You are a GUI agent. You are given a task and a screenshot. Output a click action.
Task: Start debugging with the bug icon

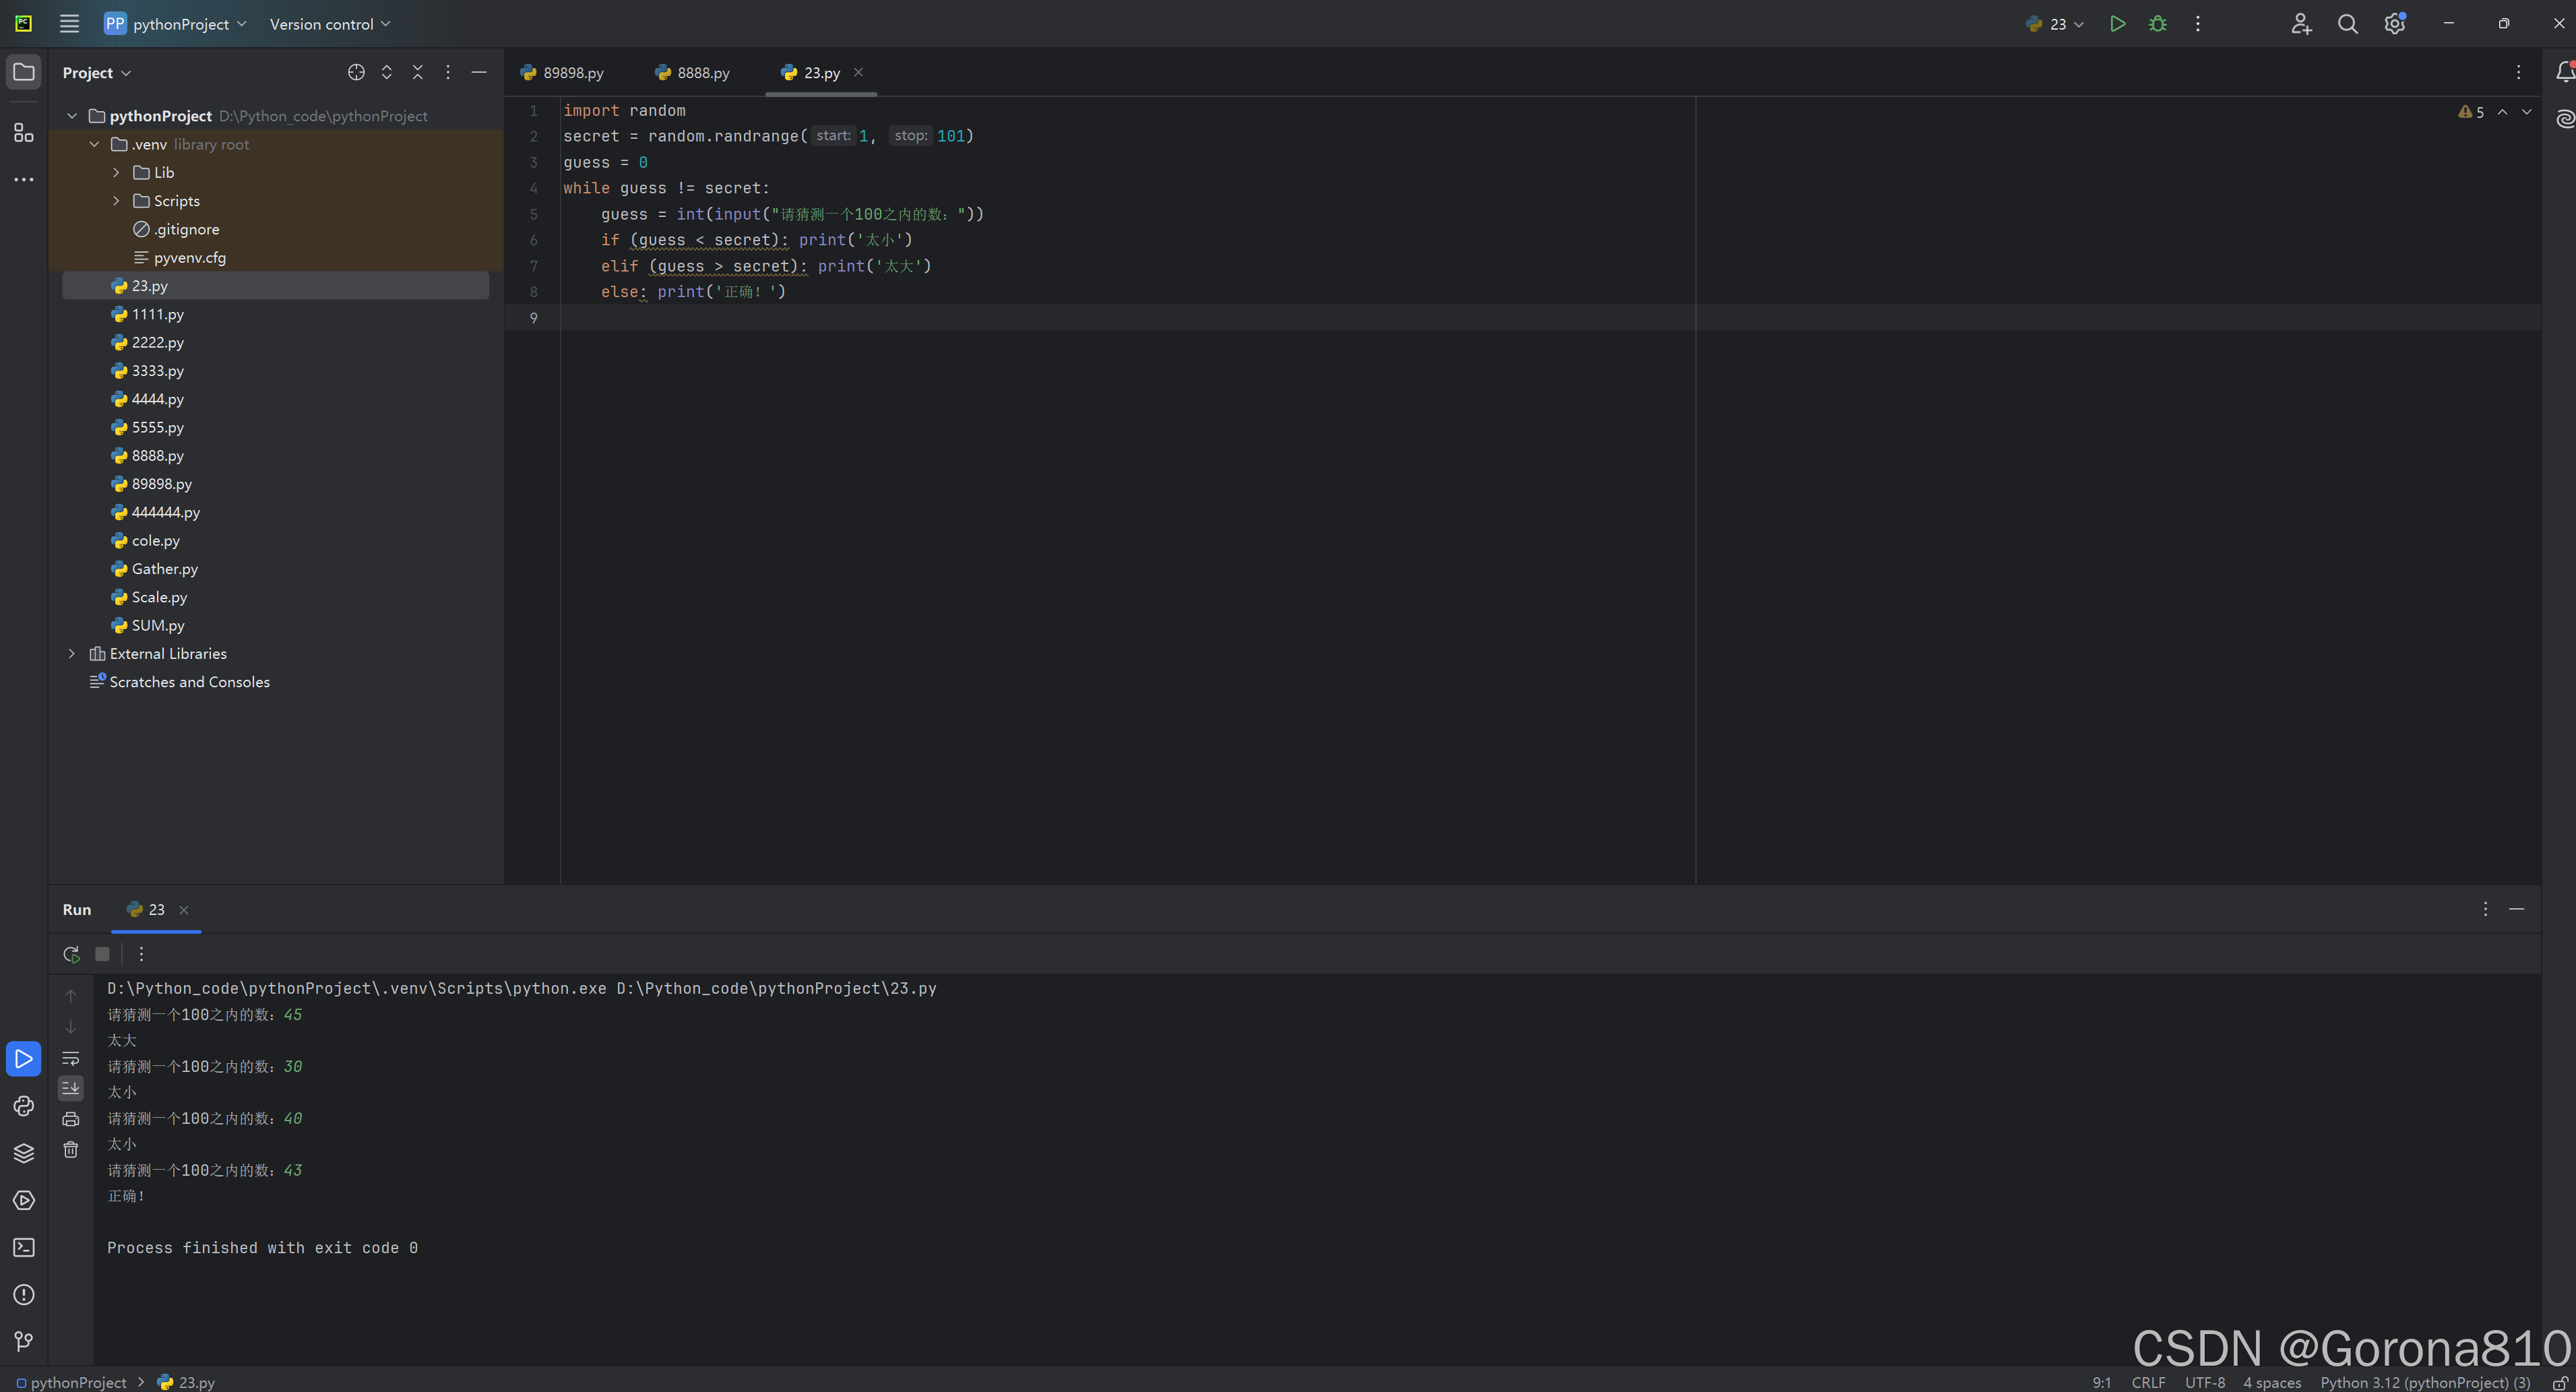tap(2157, 24)
